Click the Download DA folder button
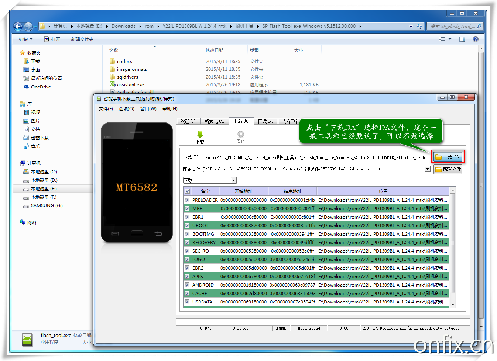This screenshot has width=497, height=361. pyautogui.click(x=447, y=157)
